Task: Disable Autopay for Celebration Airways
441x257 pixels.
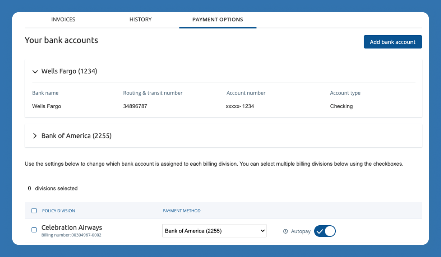Action: tap(325, 231)
